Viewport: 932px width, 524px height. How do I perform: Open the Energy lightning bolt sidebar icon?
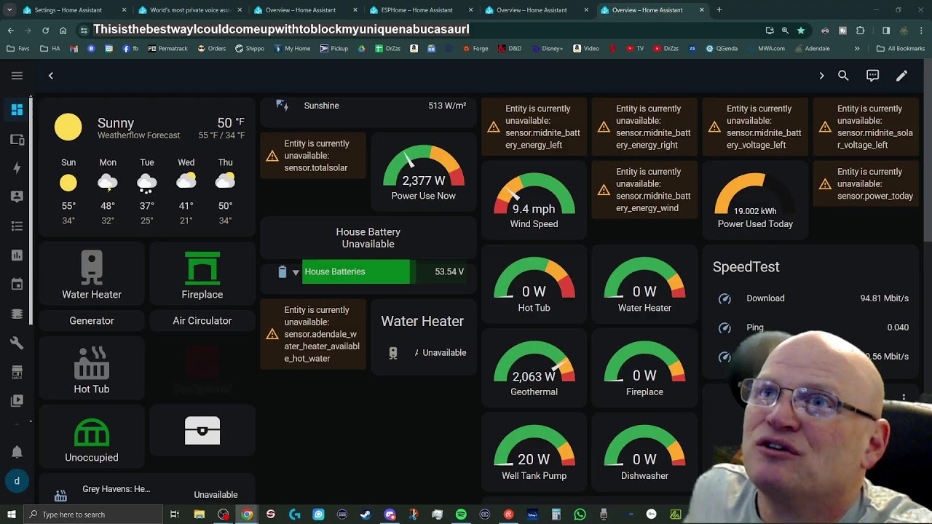(x=17, y=168)
